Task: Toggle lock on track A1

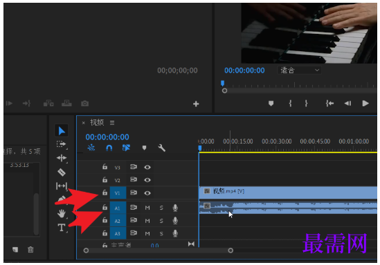Action: click(x=105, y=207)
